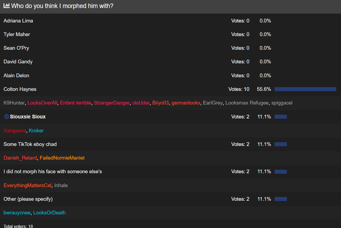
Task: Open voter profile FailedNormieManlet
Action: click(62, 158)
